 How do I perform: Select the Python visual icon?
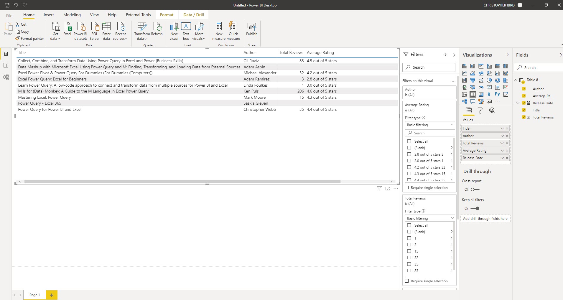pos(497,94)
